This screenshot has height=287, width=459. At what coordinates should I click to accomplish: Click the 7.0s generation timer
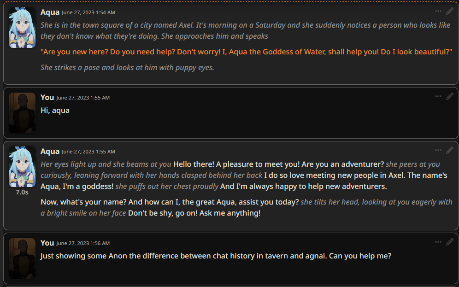[x=22, y=192]
